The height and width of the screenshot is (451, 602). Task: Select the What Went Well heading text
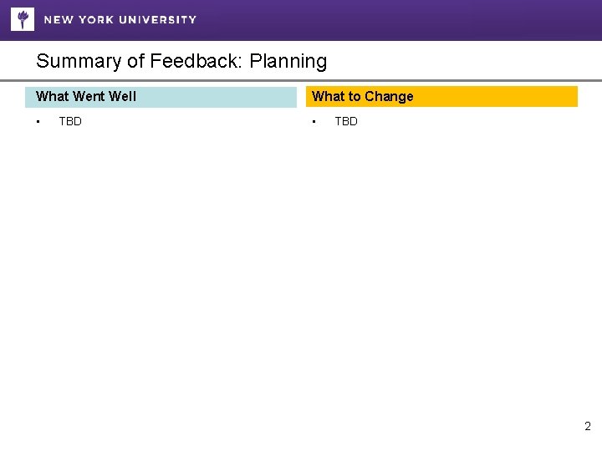click(x=86, y=96)
